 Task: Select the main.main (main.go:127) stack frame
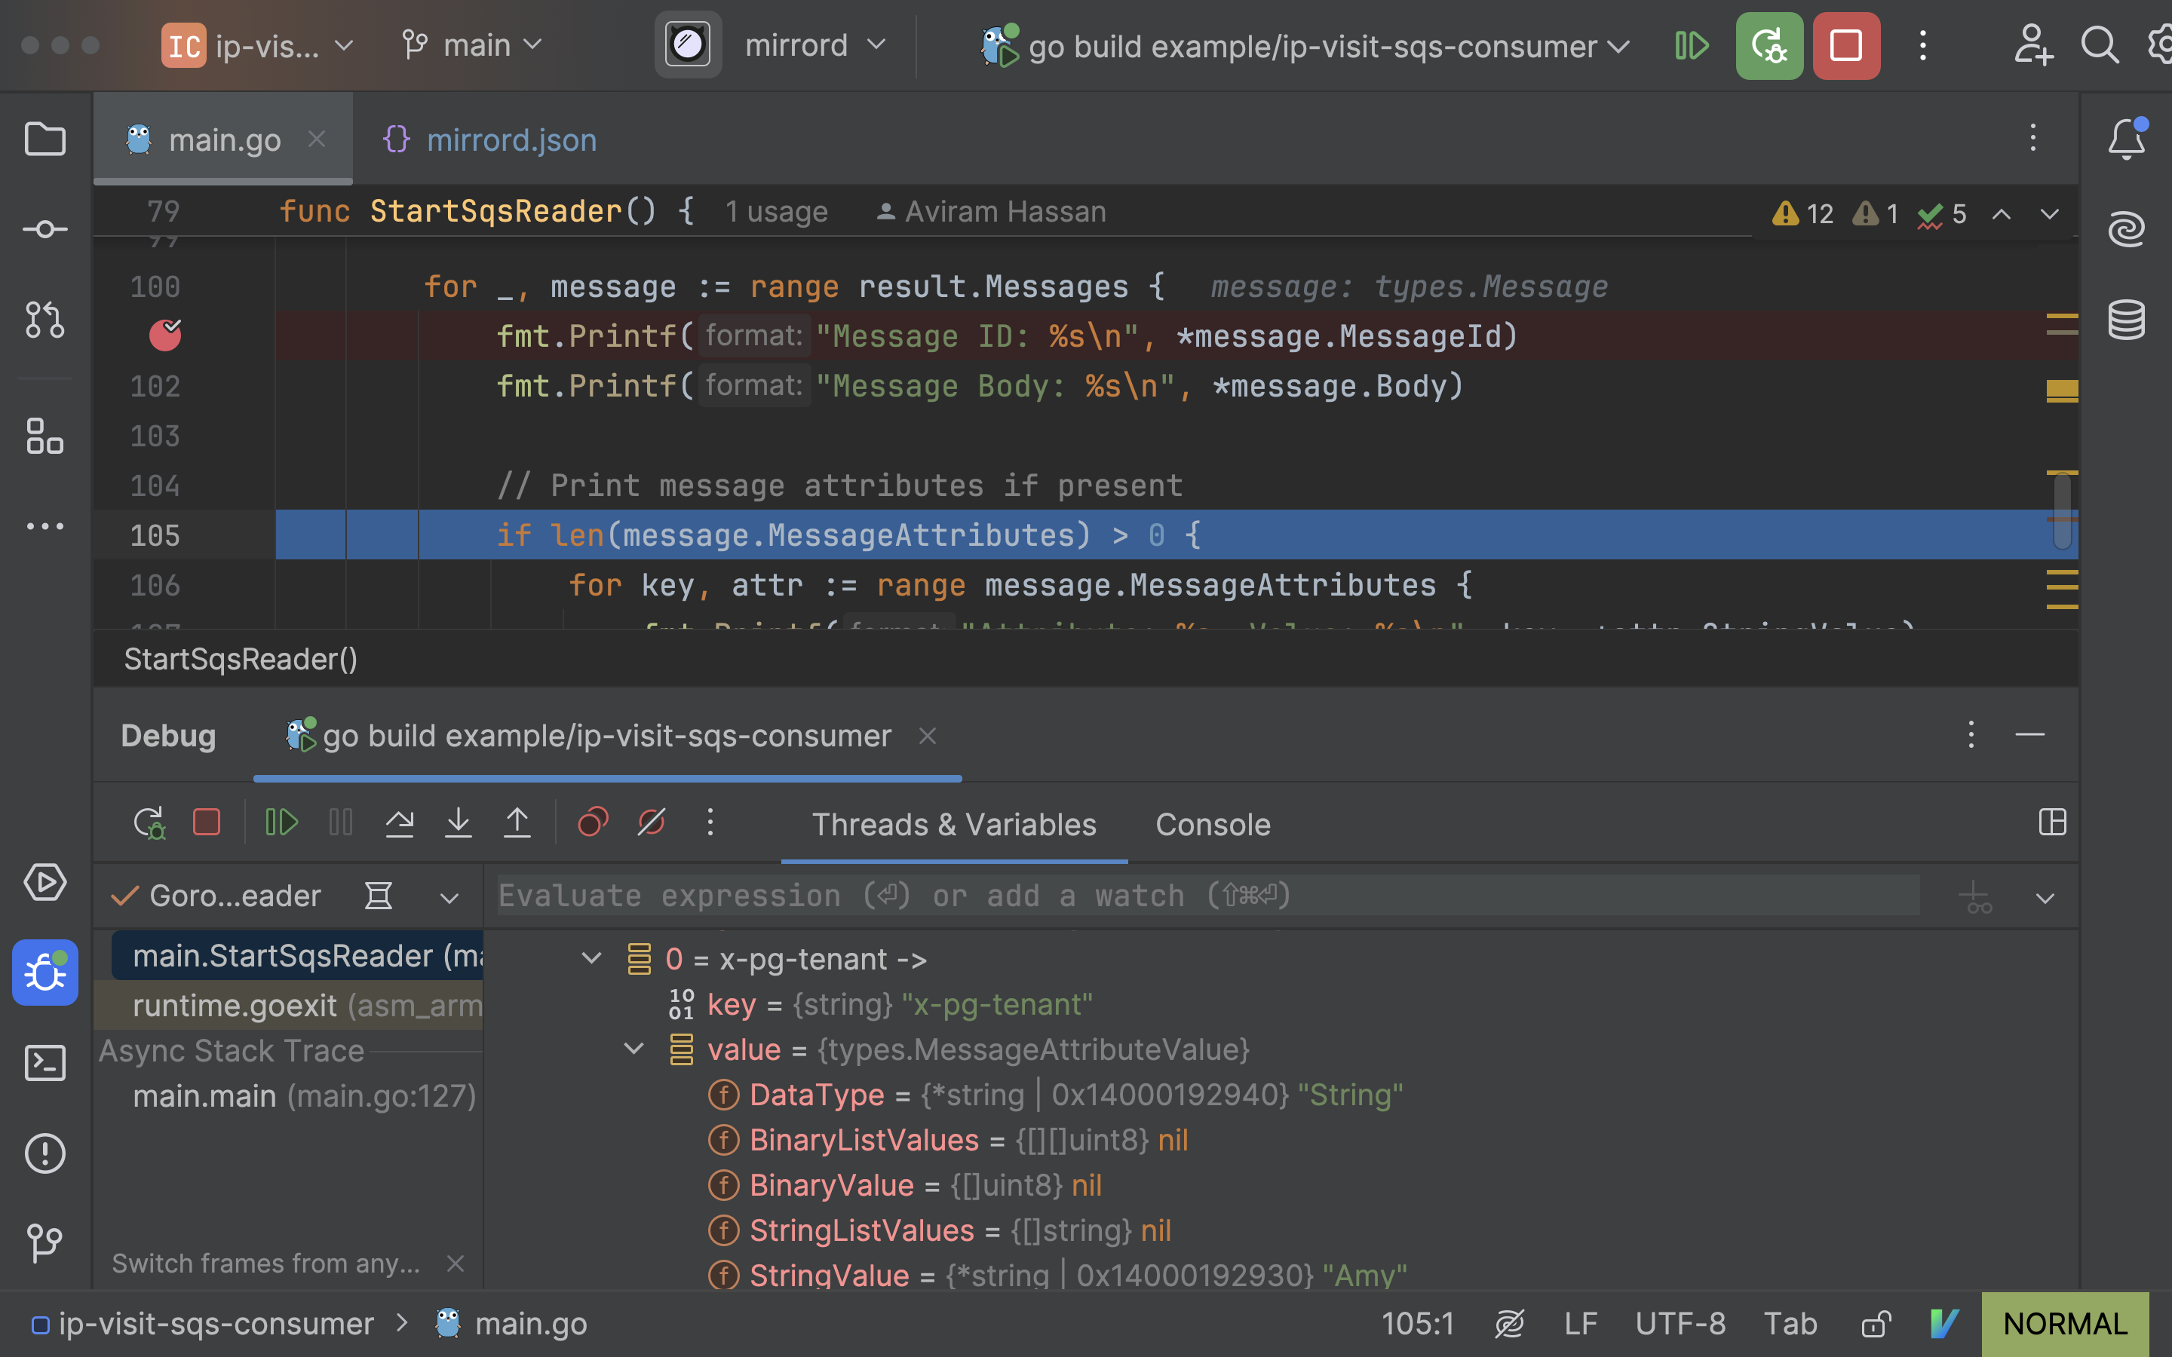click(303, 1096)
